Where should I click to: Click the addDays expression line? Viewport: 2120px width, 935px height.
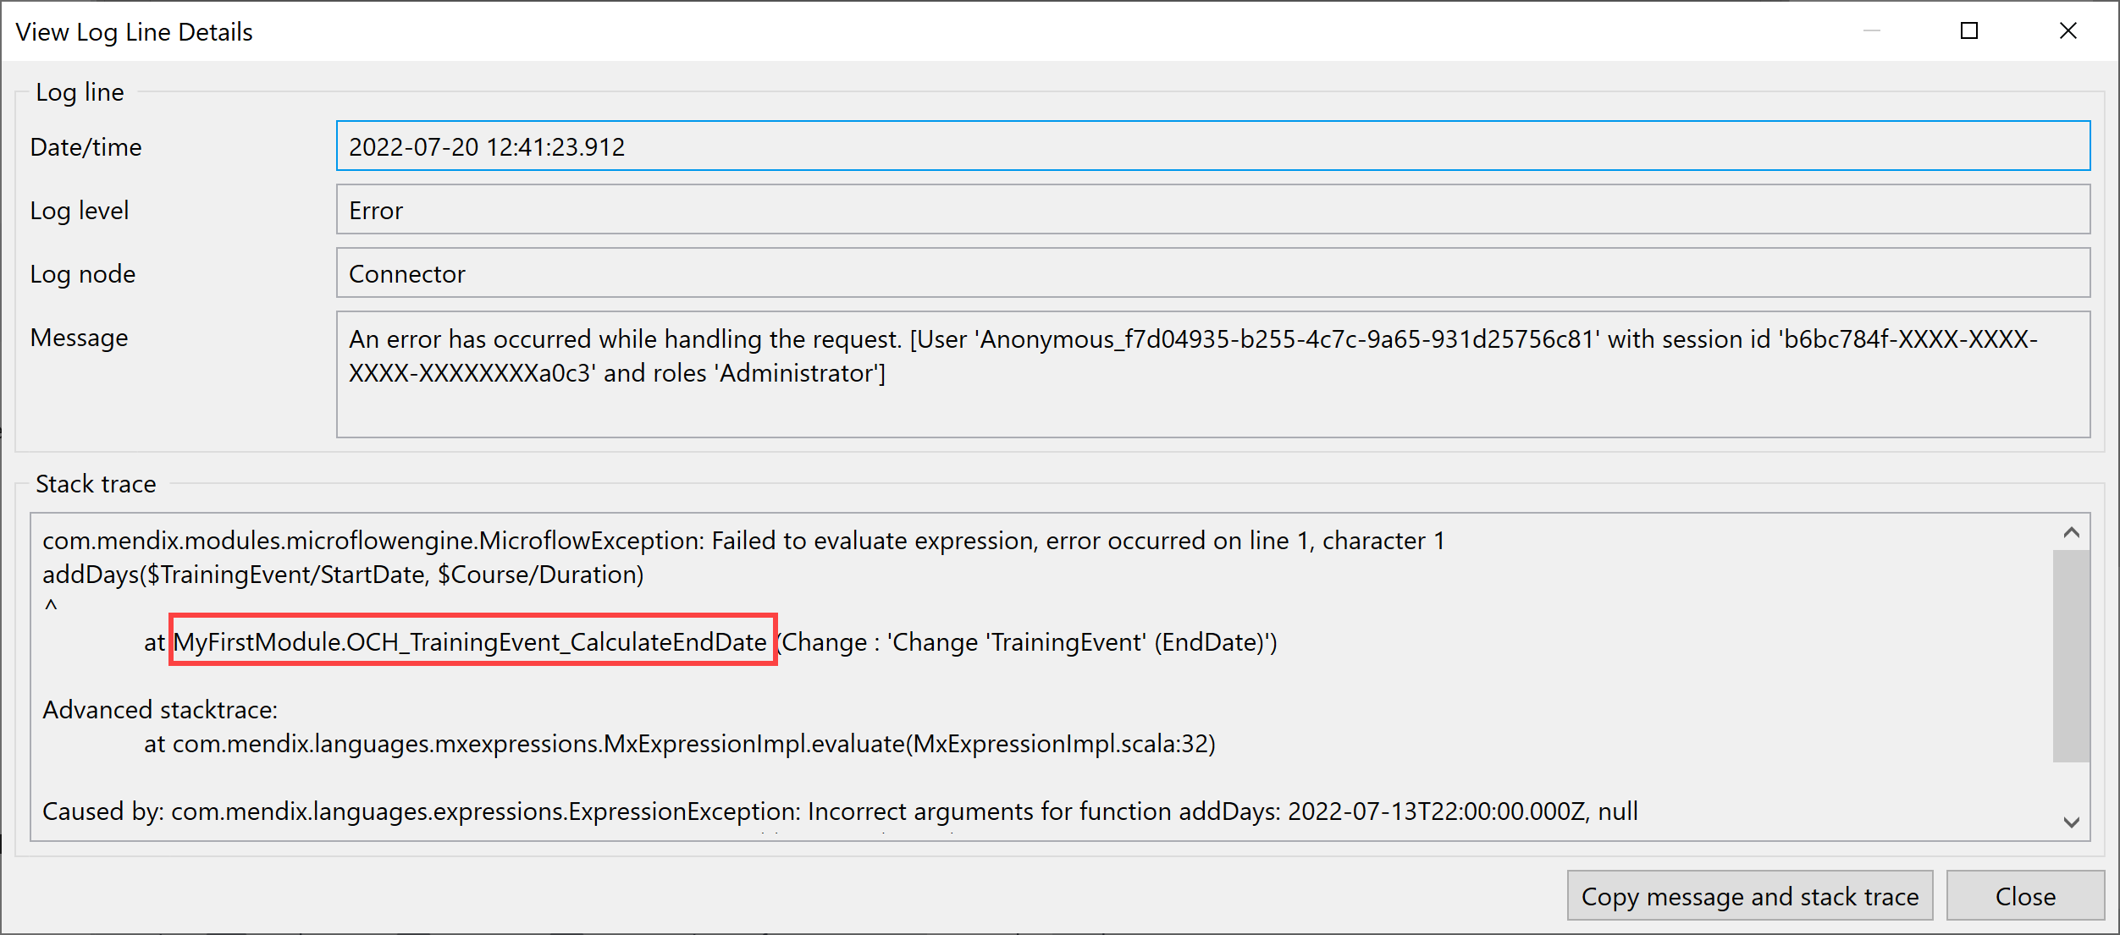tap(343, 575)
